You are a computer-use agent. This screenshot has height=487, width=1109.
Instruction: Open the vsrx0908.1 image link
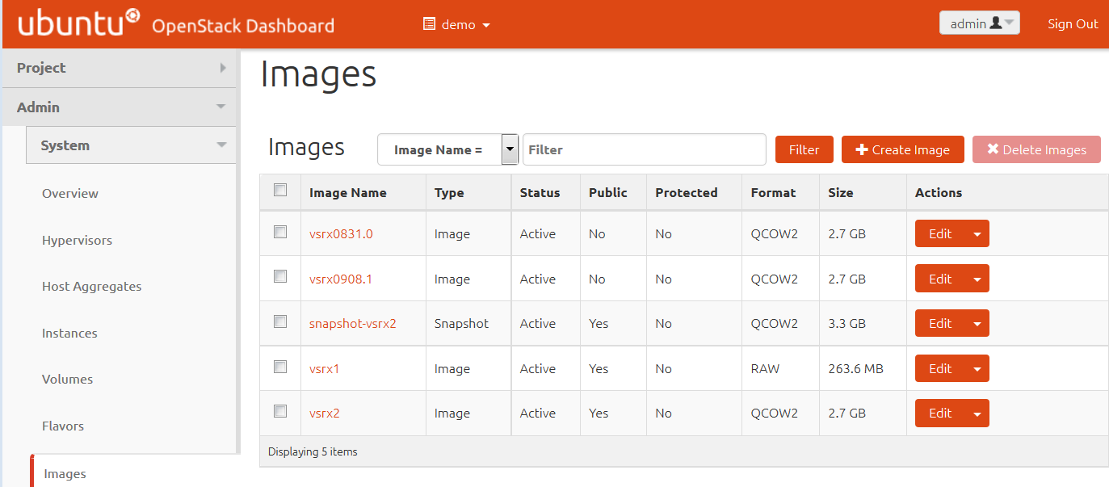click(x=340, y=279)
